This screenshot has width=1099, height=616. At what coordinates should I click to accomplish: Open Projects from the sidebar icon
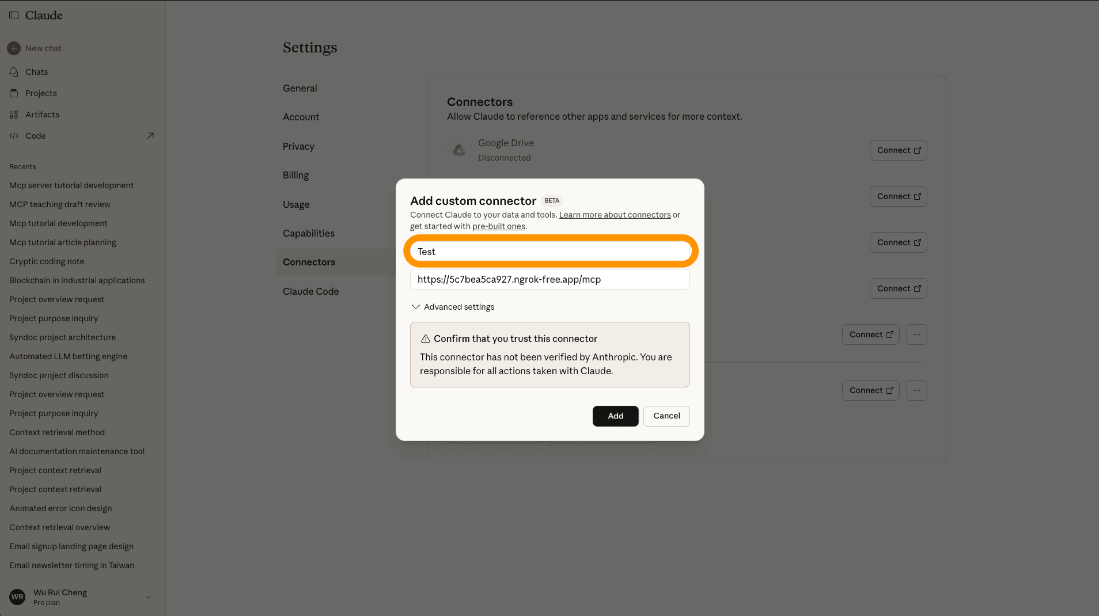pos(14,93)
